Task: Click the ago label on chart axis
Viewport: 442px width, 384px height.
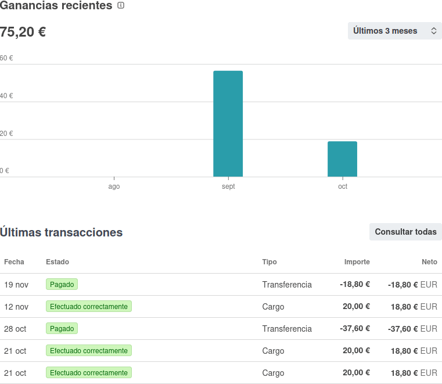Action: pos(114,186)
